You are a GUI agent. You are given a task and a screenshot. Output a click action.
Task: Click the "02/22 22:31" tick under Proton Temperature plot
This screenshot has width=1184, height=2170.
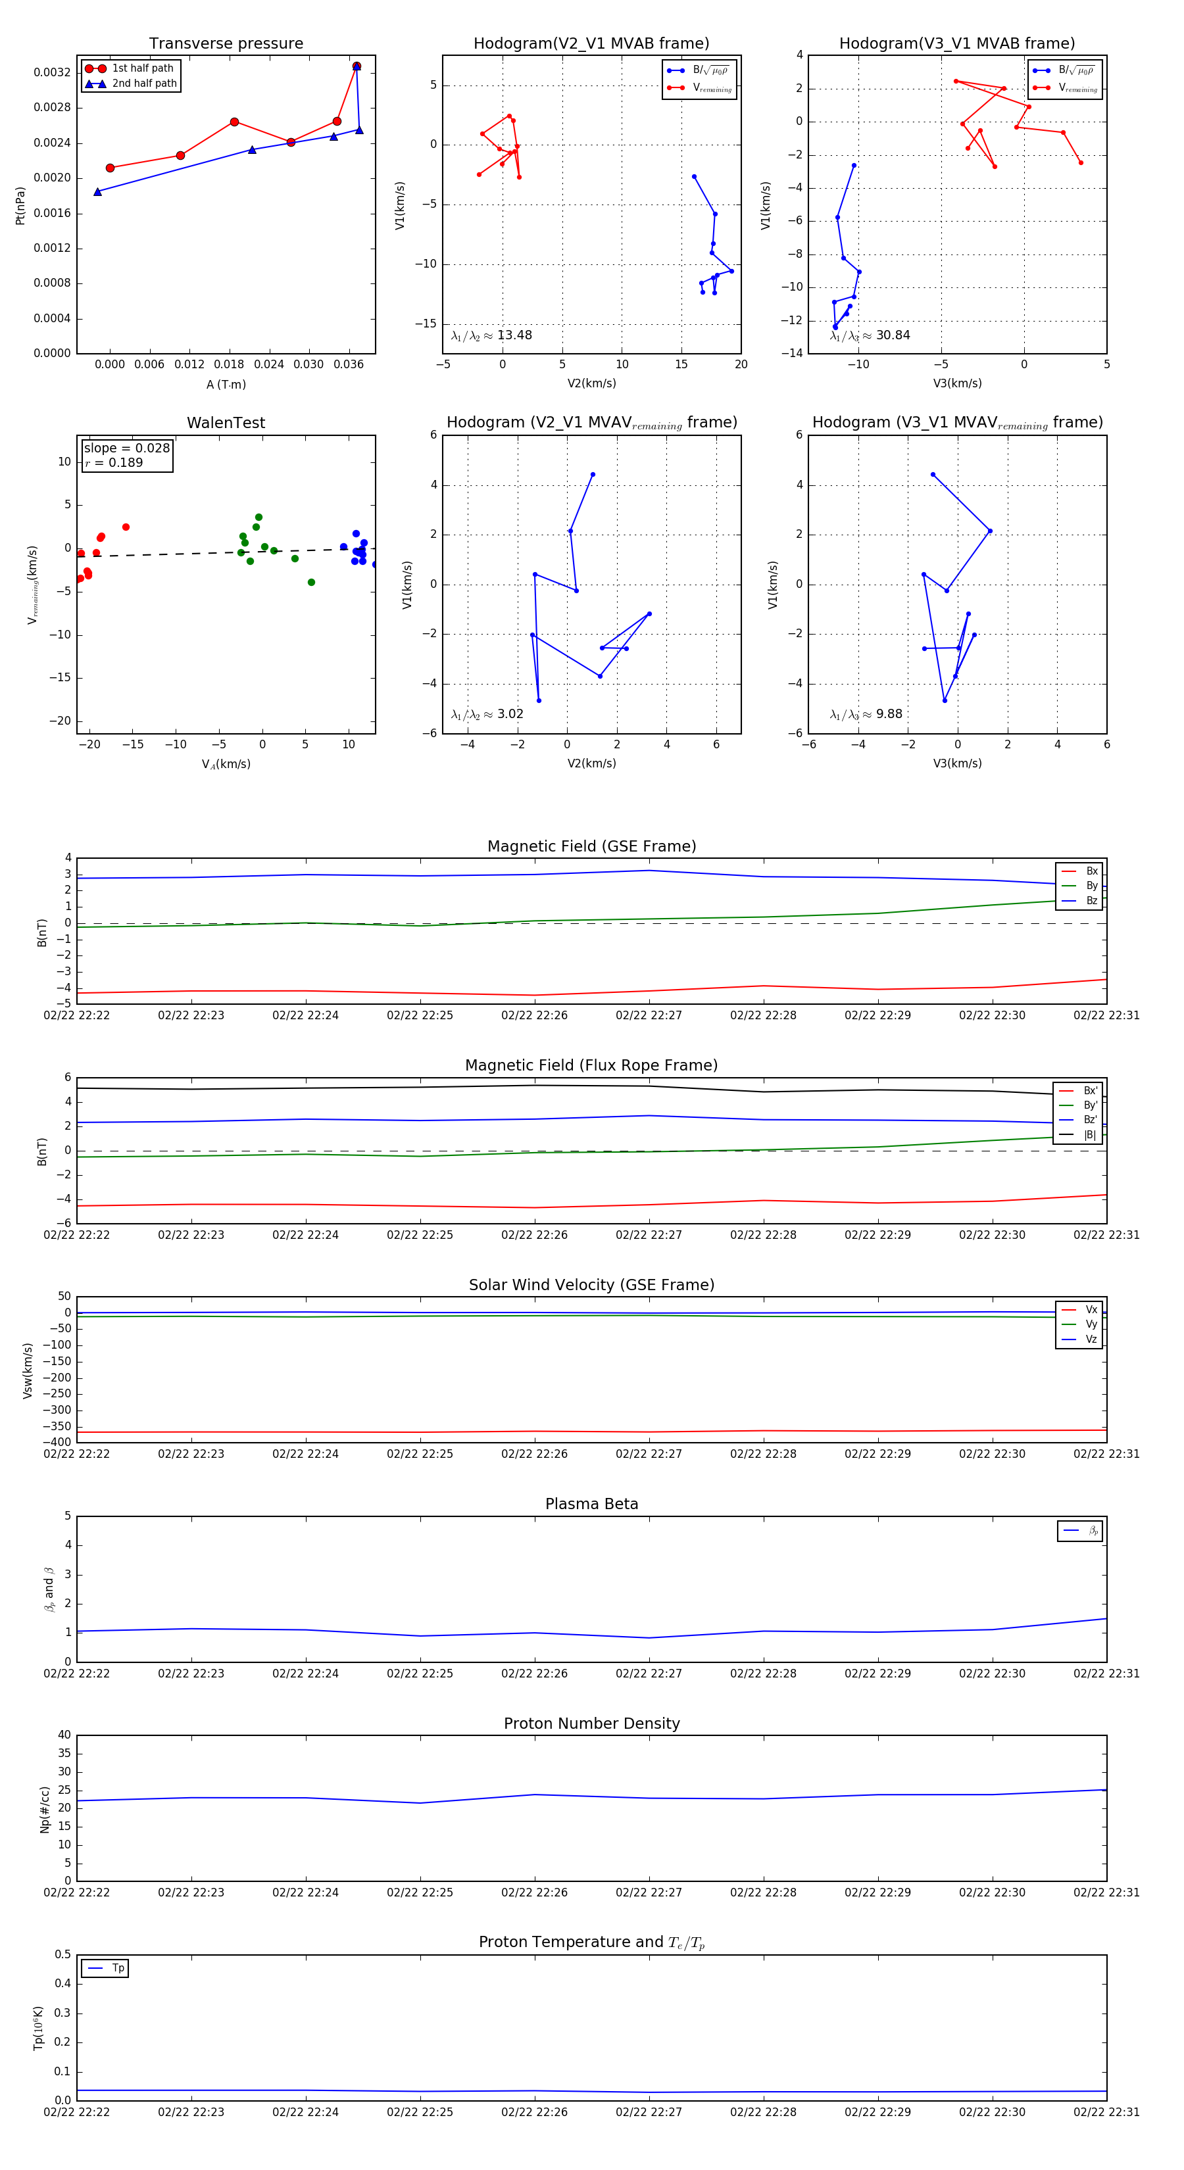[1106, 2112]
